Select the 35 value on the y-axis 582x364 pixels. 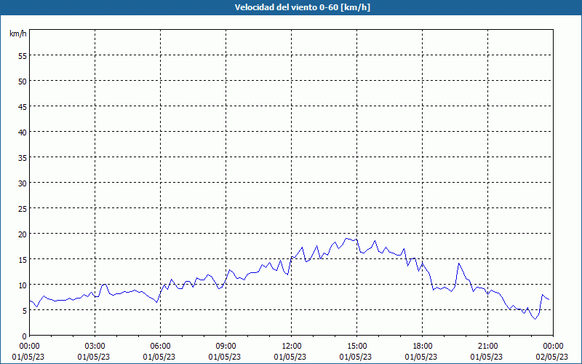click(23, 157)
